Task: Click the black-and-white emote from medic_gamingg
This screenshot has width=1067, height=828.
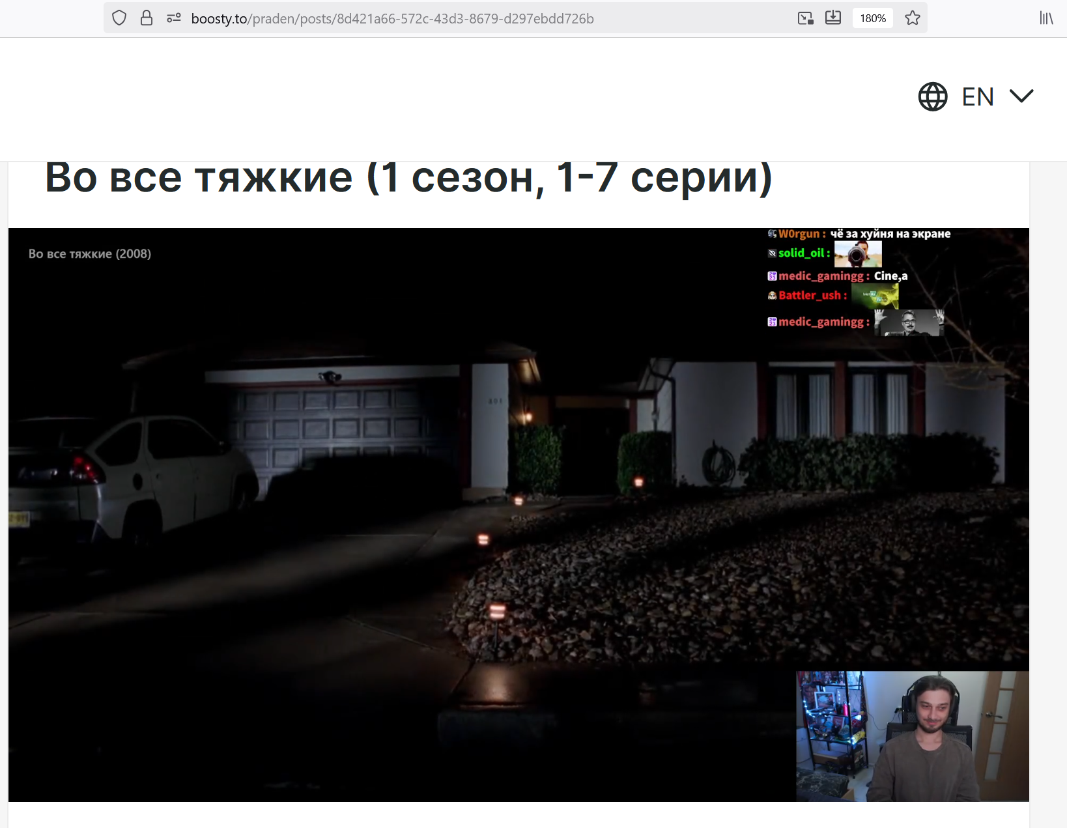Action: pyautogui.click(x=909, y=322)
